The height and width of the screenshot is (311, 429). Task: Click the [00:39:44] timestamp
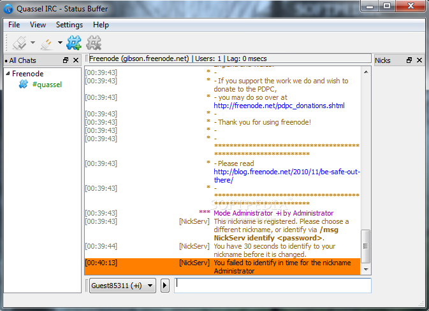click(x=101, y=246)
